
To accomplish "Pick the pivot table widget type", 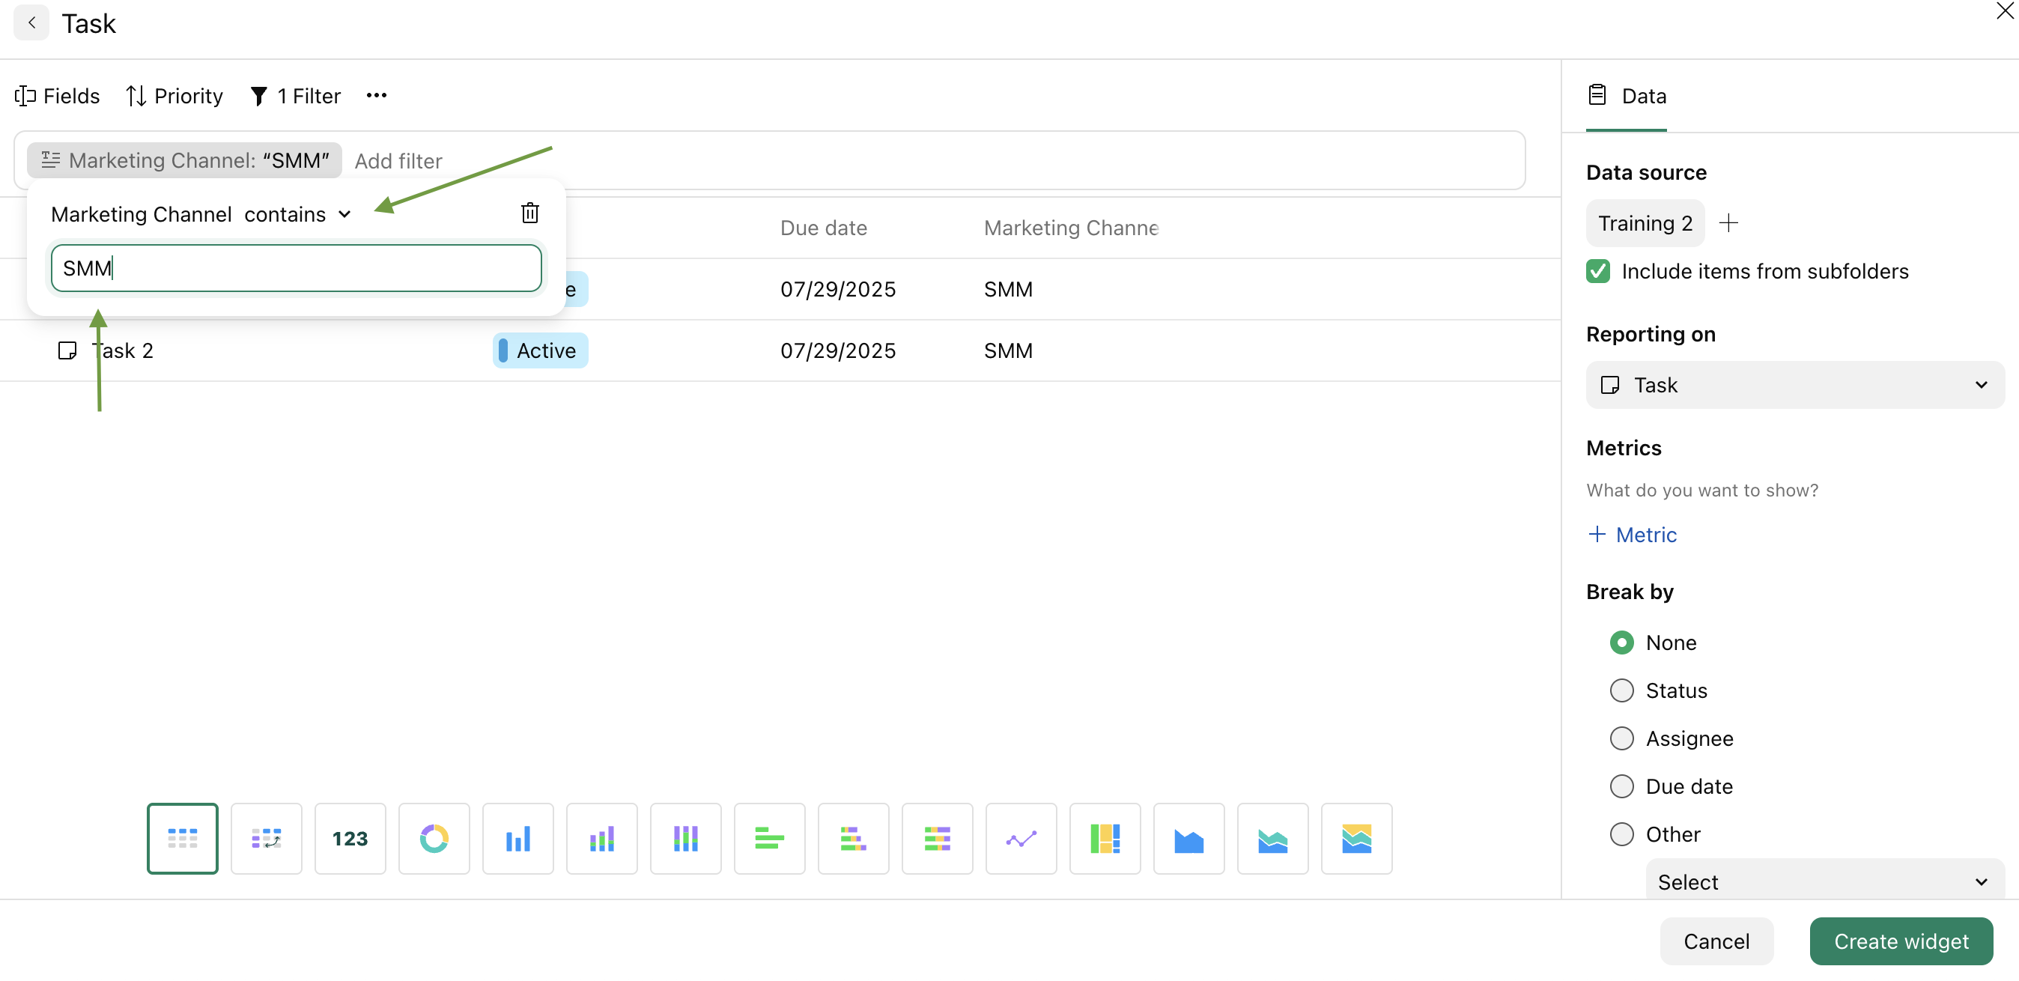I will pyautogui.click(x=266, y=838).
